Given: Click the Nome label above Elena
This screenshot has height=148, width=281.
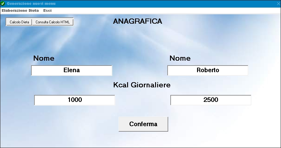Looking at the screenshot, I should pyautogui.click(x=44, y=58).
